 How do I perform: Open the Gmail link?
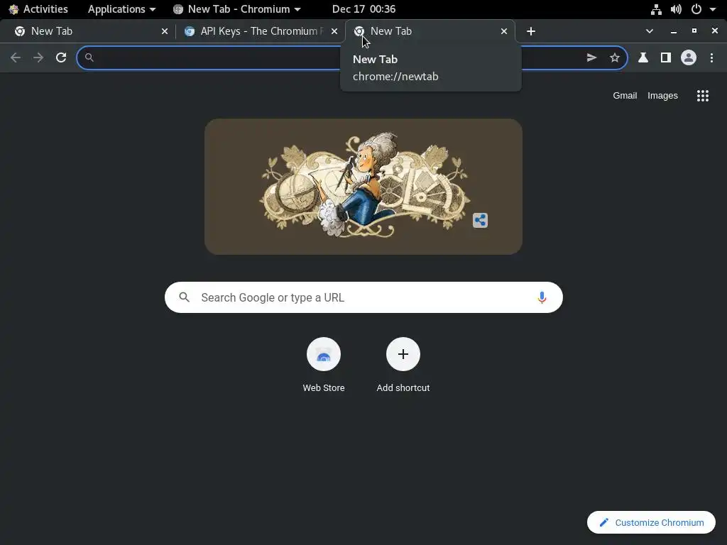[625, 96]
